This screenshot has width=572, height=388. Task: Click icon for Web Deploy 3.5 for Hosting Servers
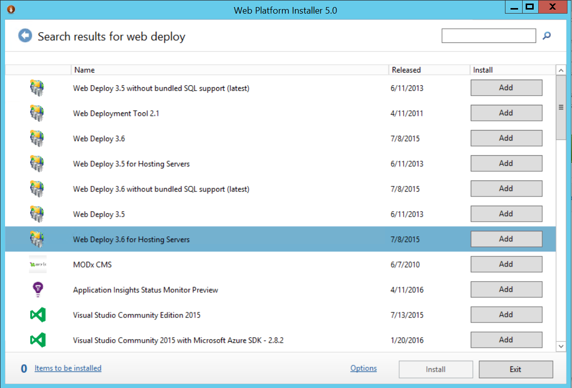pos(37,163)
